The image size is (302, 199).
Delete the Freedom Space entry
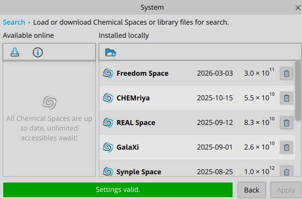click(286, 73)
